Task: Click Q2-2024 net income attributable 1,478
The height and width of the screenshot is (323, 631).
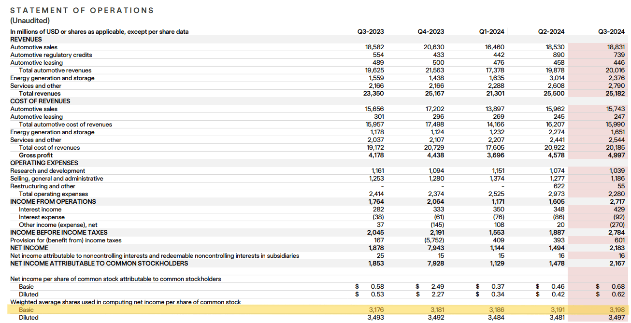Action: click(557, 264)
